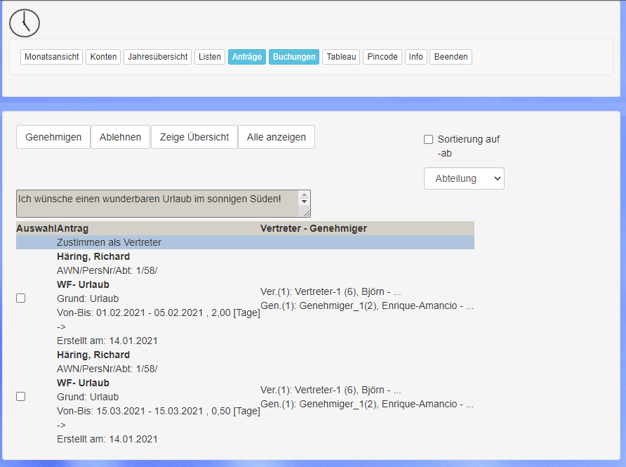626x467 pixels.
Task: Select the 15.03.2021 Urlaub request checkbox
Action: point(21,397)
